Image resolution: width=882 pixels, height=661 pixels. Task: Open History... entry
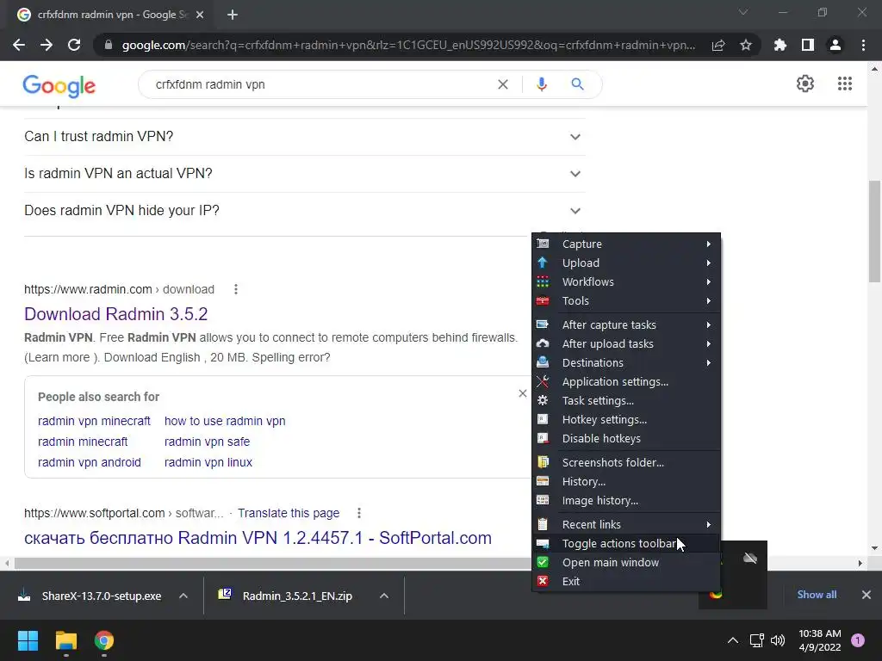625,482
